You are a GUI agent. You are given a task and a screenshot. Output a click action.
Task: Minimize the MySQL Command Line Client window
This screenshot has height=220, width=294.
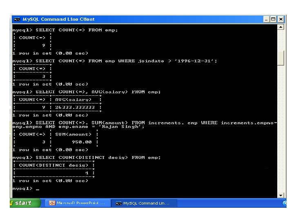[266, 19]
